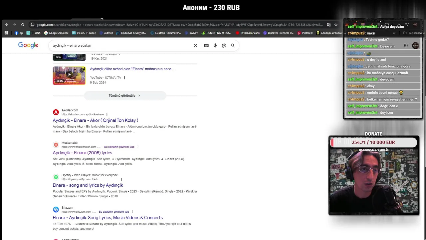The height and width of the screenshot is (240, 426).
Task: Open the myGov bookmark
Action: tap(191, 33)
